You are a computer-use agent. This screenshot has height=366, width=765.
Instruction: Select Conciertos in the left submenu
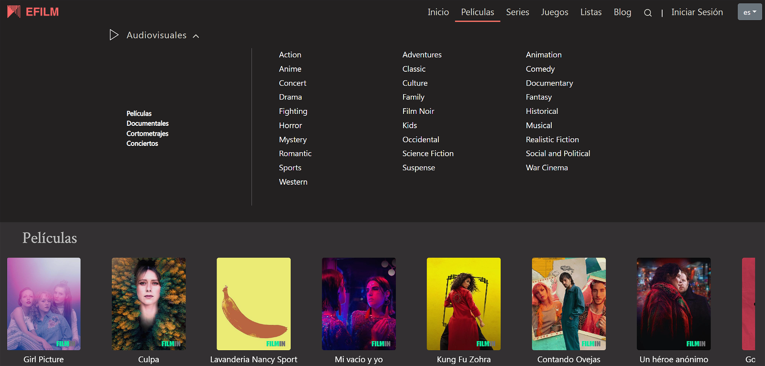pyautogui.click(x=142, y=144)
